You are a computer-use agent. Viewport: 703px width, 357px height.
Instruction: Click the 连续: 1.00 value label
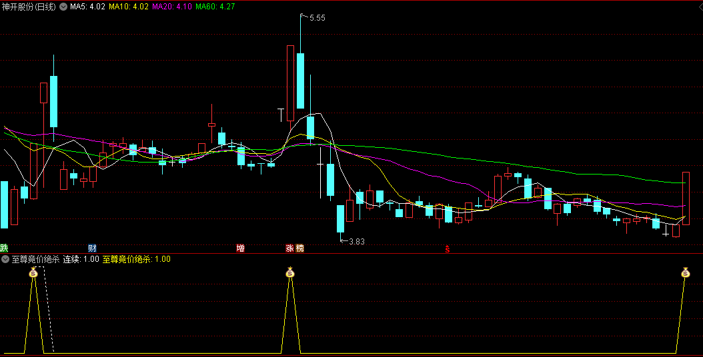click(81, 259)
